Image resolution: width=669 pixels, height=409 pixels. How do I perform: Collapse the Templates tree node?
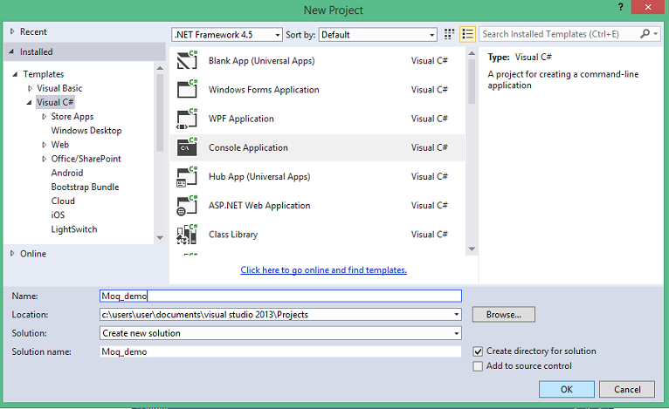15,74
